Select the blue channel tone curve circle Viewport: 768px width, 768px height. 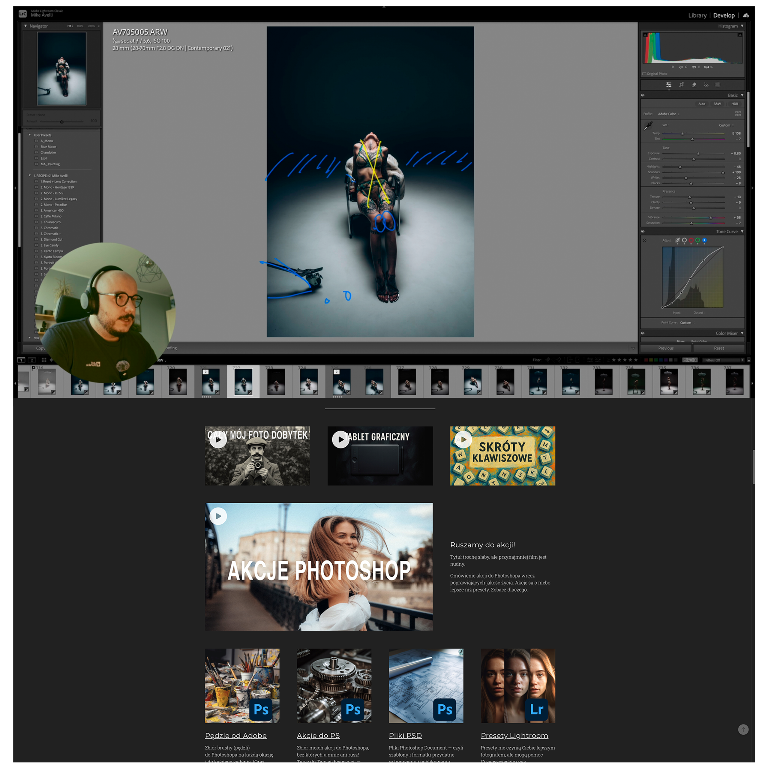coord(704,240)
